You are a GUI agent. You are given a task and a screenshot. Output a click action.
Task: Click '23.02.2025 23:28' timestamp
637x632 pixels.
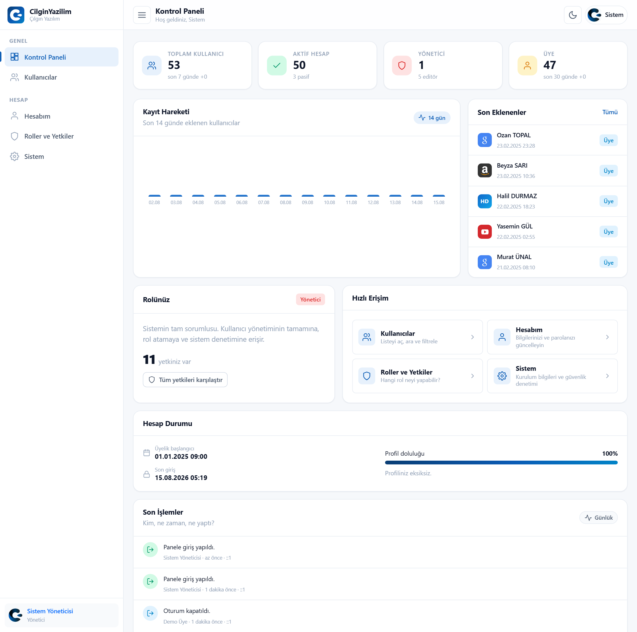[516, 146]
